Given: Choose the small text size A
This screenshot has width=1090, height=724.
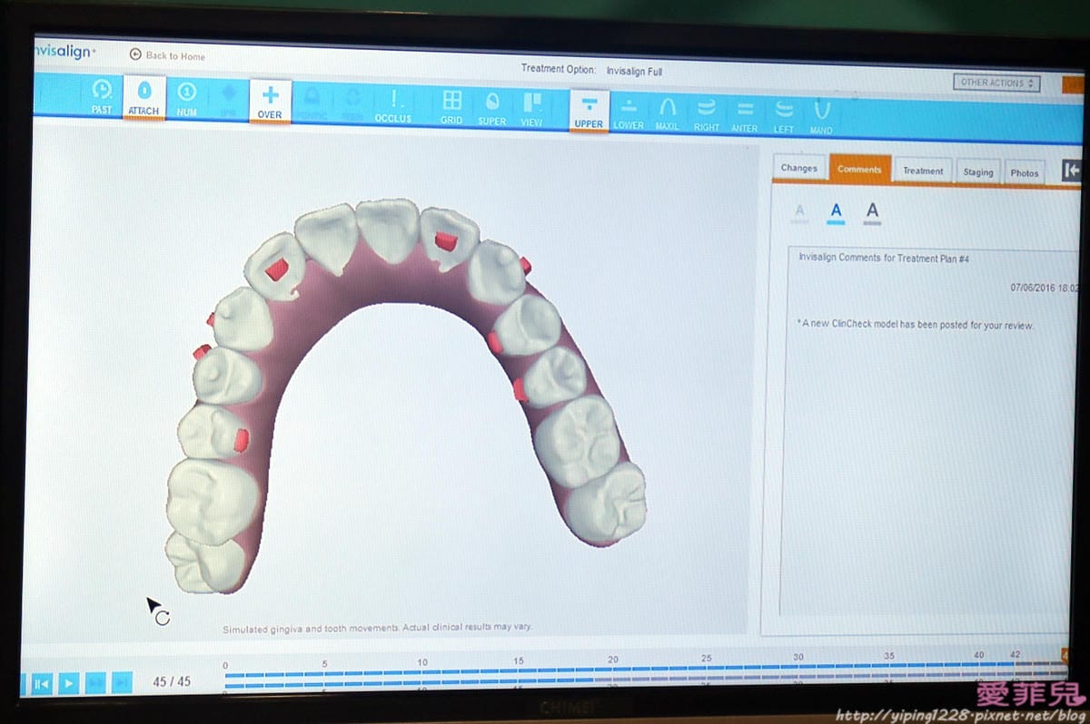Looking at the screenshot, I should 799,213.
